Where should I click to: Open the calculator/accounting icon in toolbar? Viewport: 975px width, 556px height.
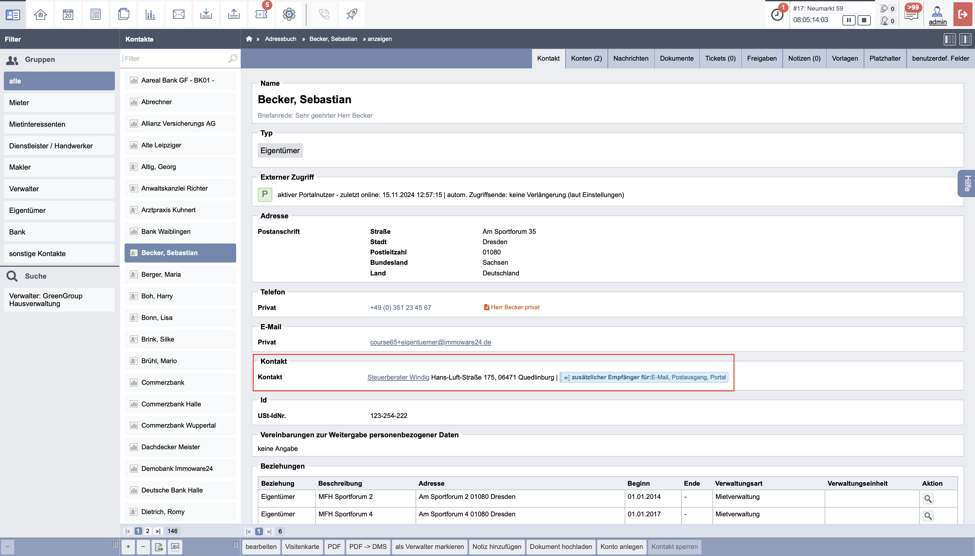point(95,15)
